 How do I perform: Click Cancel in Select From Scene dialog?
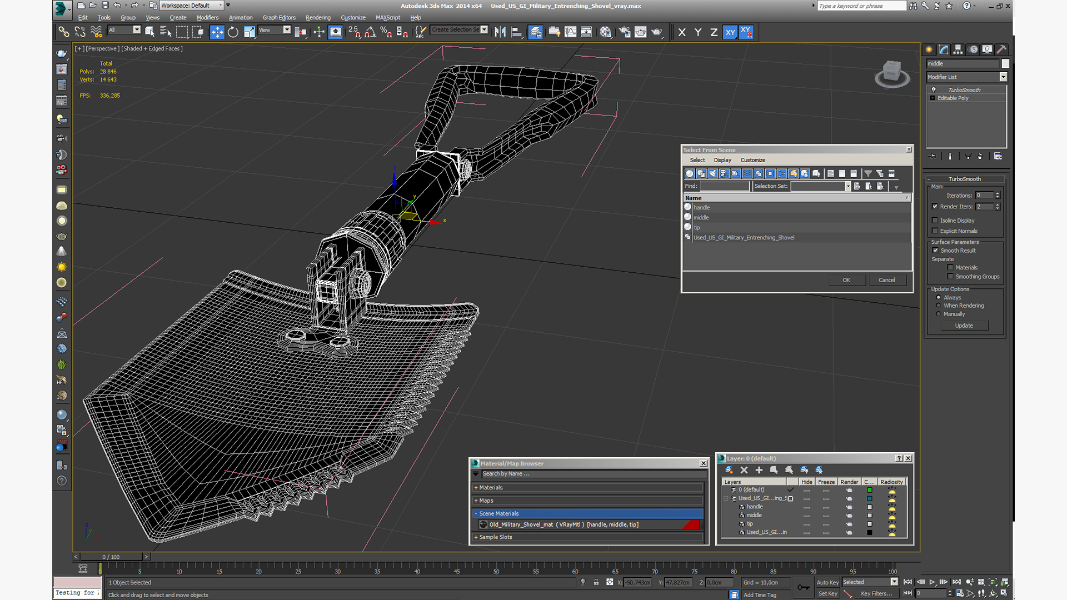887,280
